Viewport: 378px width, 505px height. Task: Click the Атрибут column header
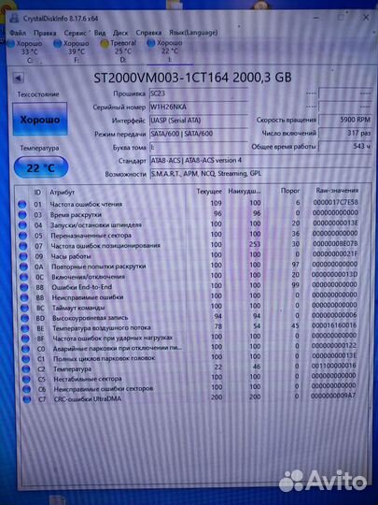pyautogui.click(x=62, y=193)
